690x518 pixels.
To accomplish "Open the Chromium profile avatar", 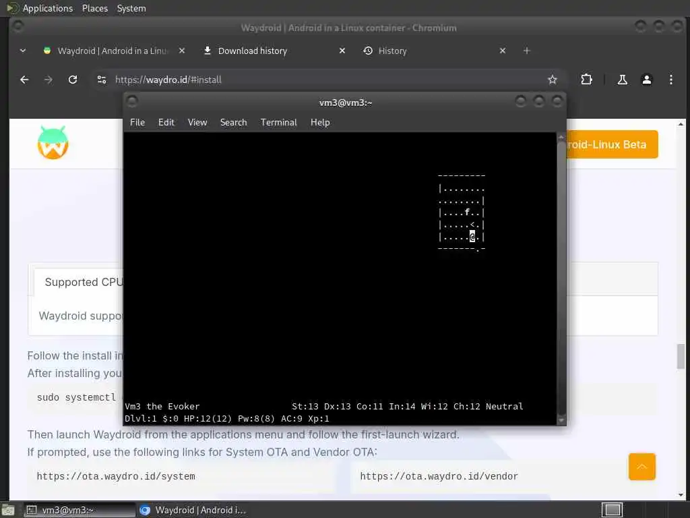I will pyautogui.click(x=647, y=80).
